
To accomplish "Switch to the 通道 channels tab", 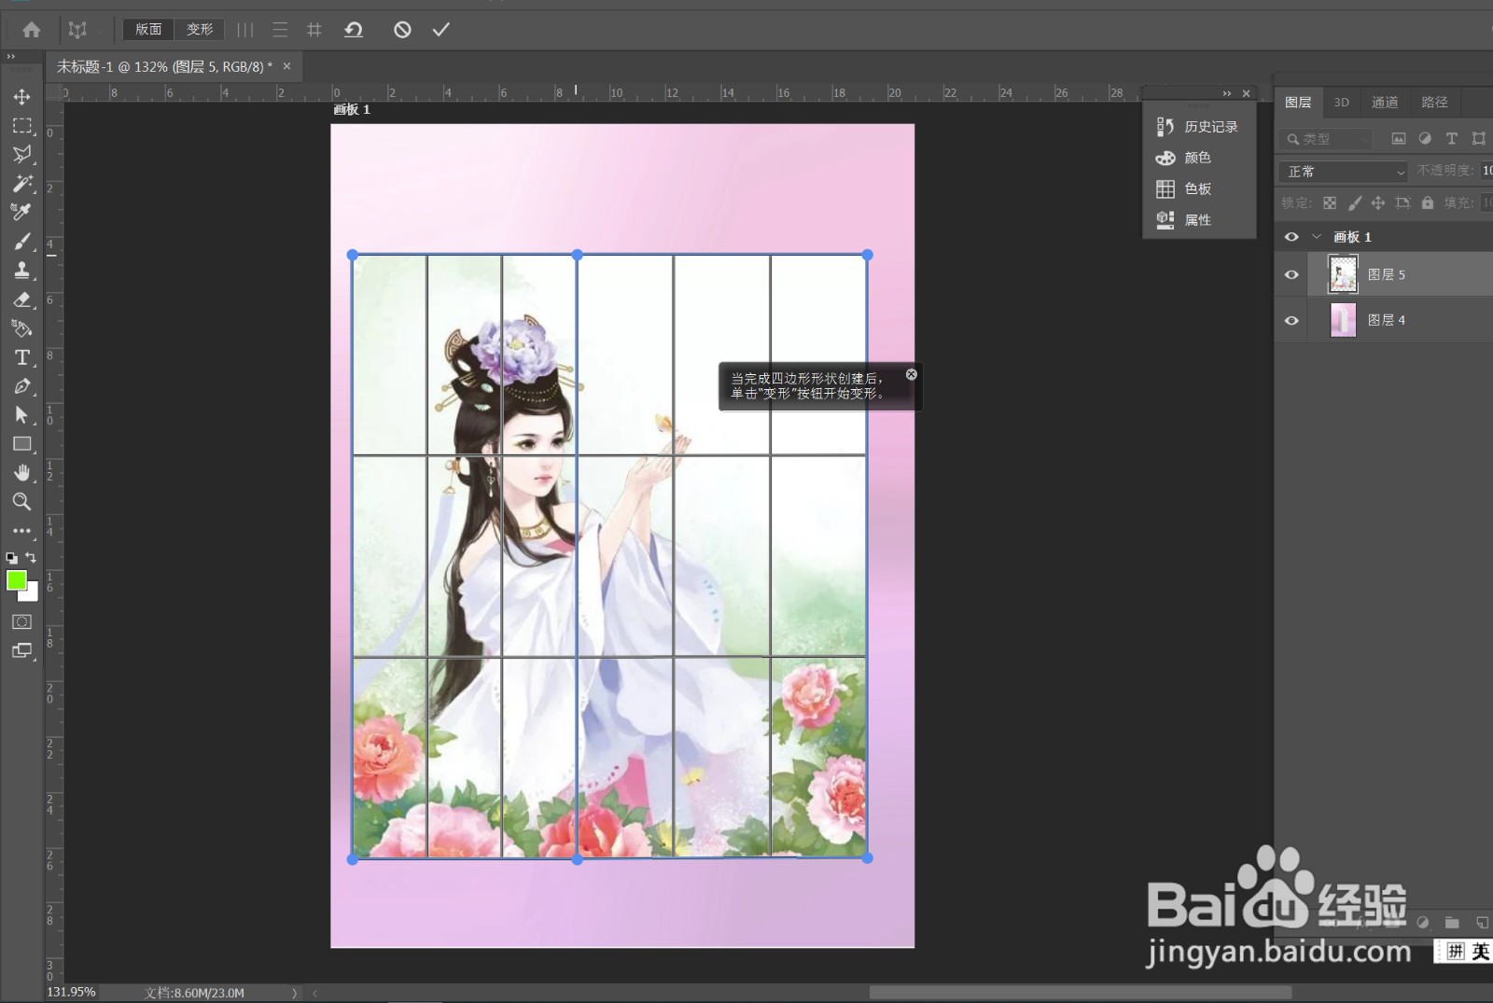I will click(x=1385, y=103).
